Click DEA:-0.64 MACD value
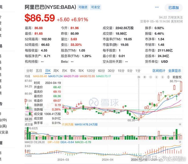The height and width of the screenshot is (164, 188). click(67, 142)
